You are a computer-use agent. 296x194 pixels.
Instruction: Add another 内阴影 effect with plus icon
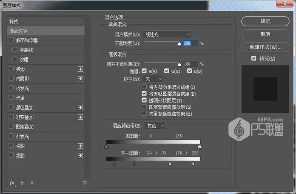coord(80,79)
